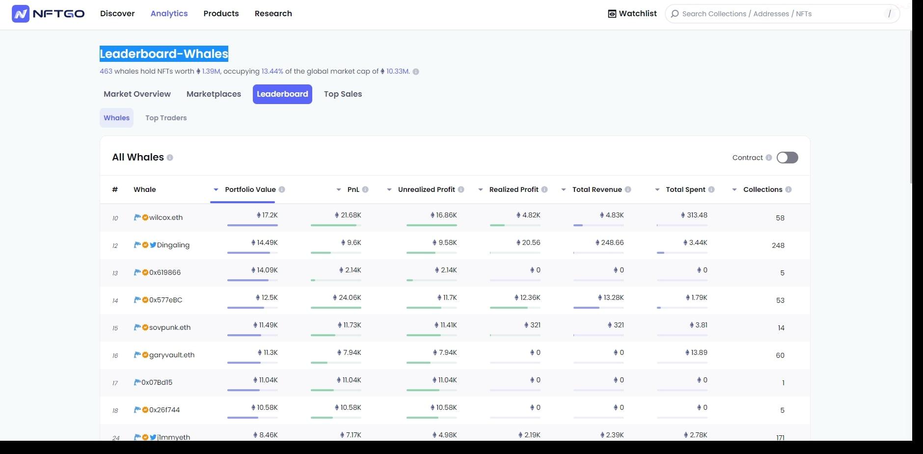Click whale icon next to 0x07Bd15

pos(137,382)
